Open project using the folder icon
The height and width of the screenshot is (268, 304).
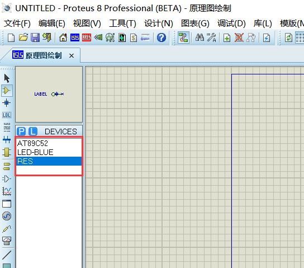pos(23,37)
